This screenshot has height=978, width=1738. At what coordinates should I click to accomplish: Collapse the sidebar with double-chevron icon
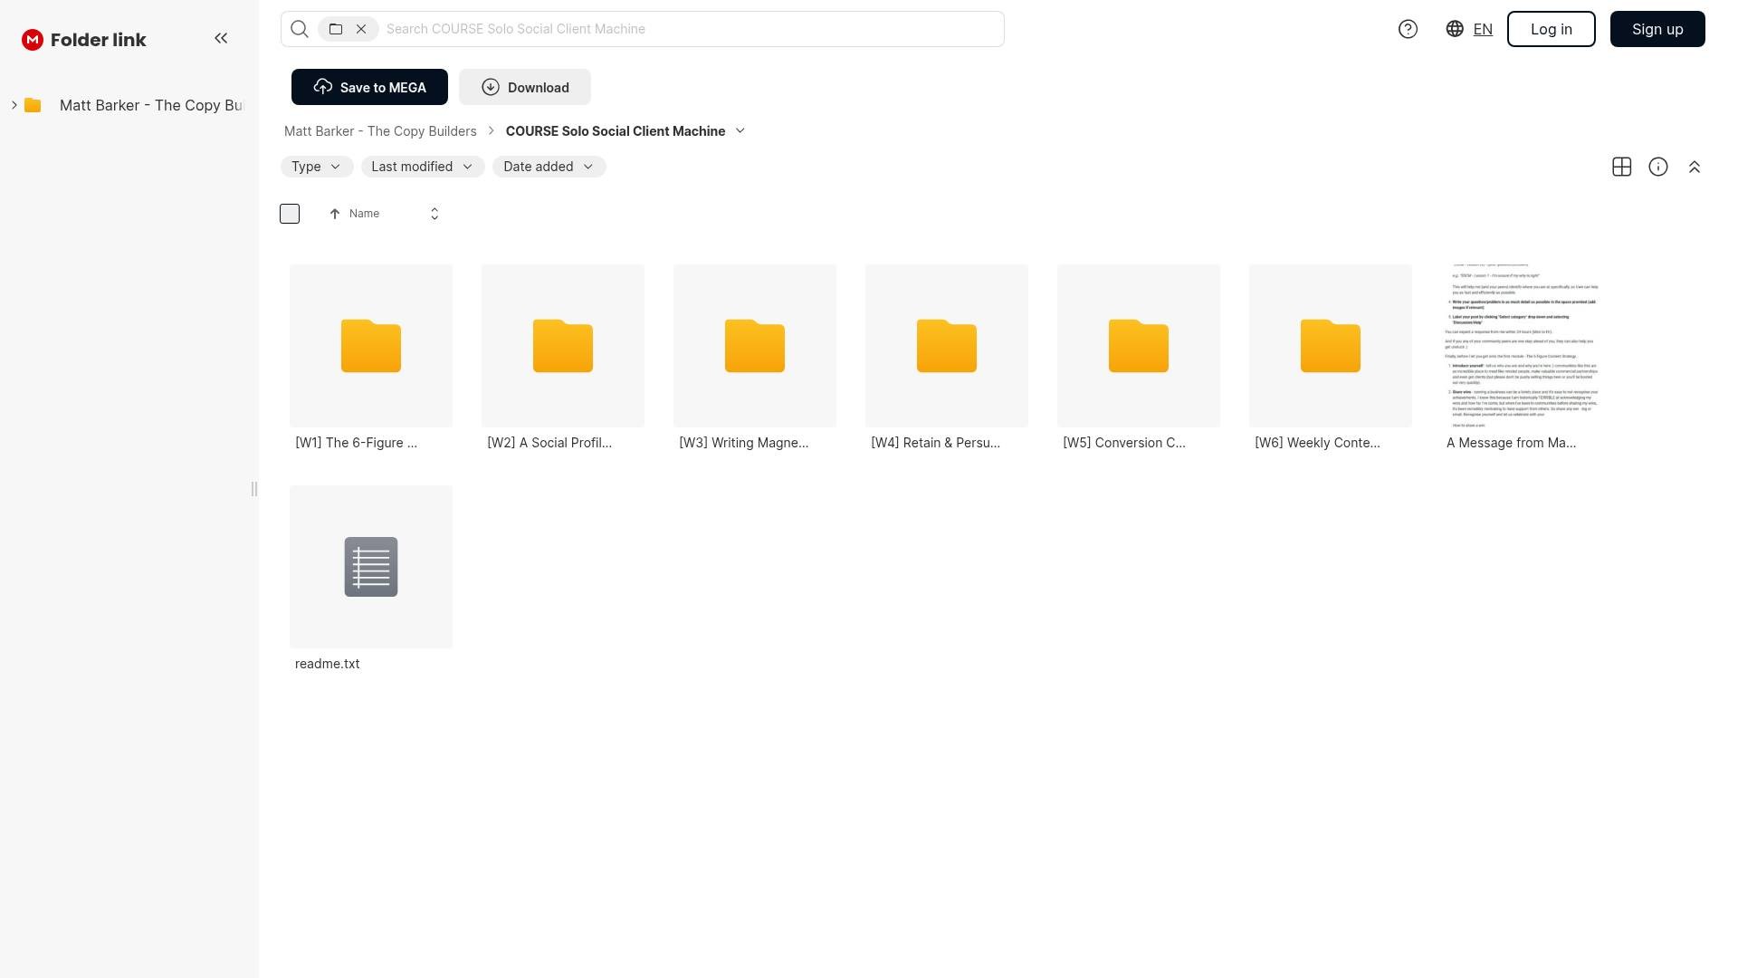pyautogui.click(x=221, y=38)
